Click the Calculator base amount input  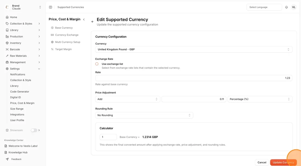108,137
